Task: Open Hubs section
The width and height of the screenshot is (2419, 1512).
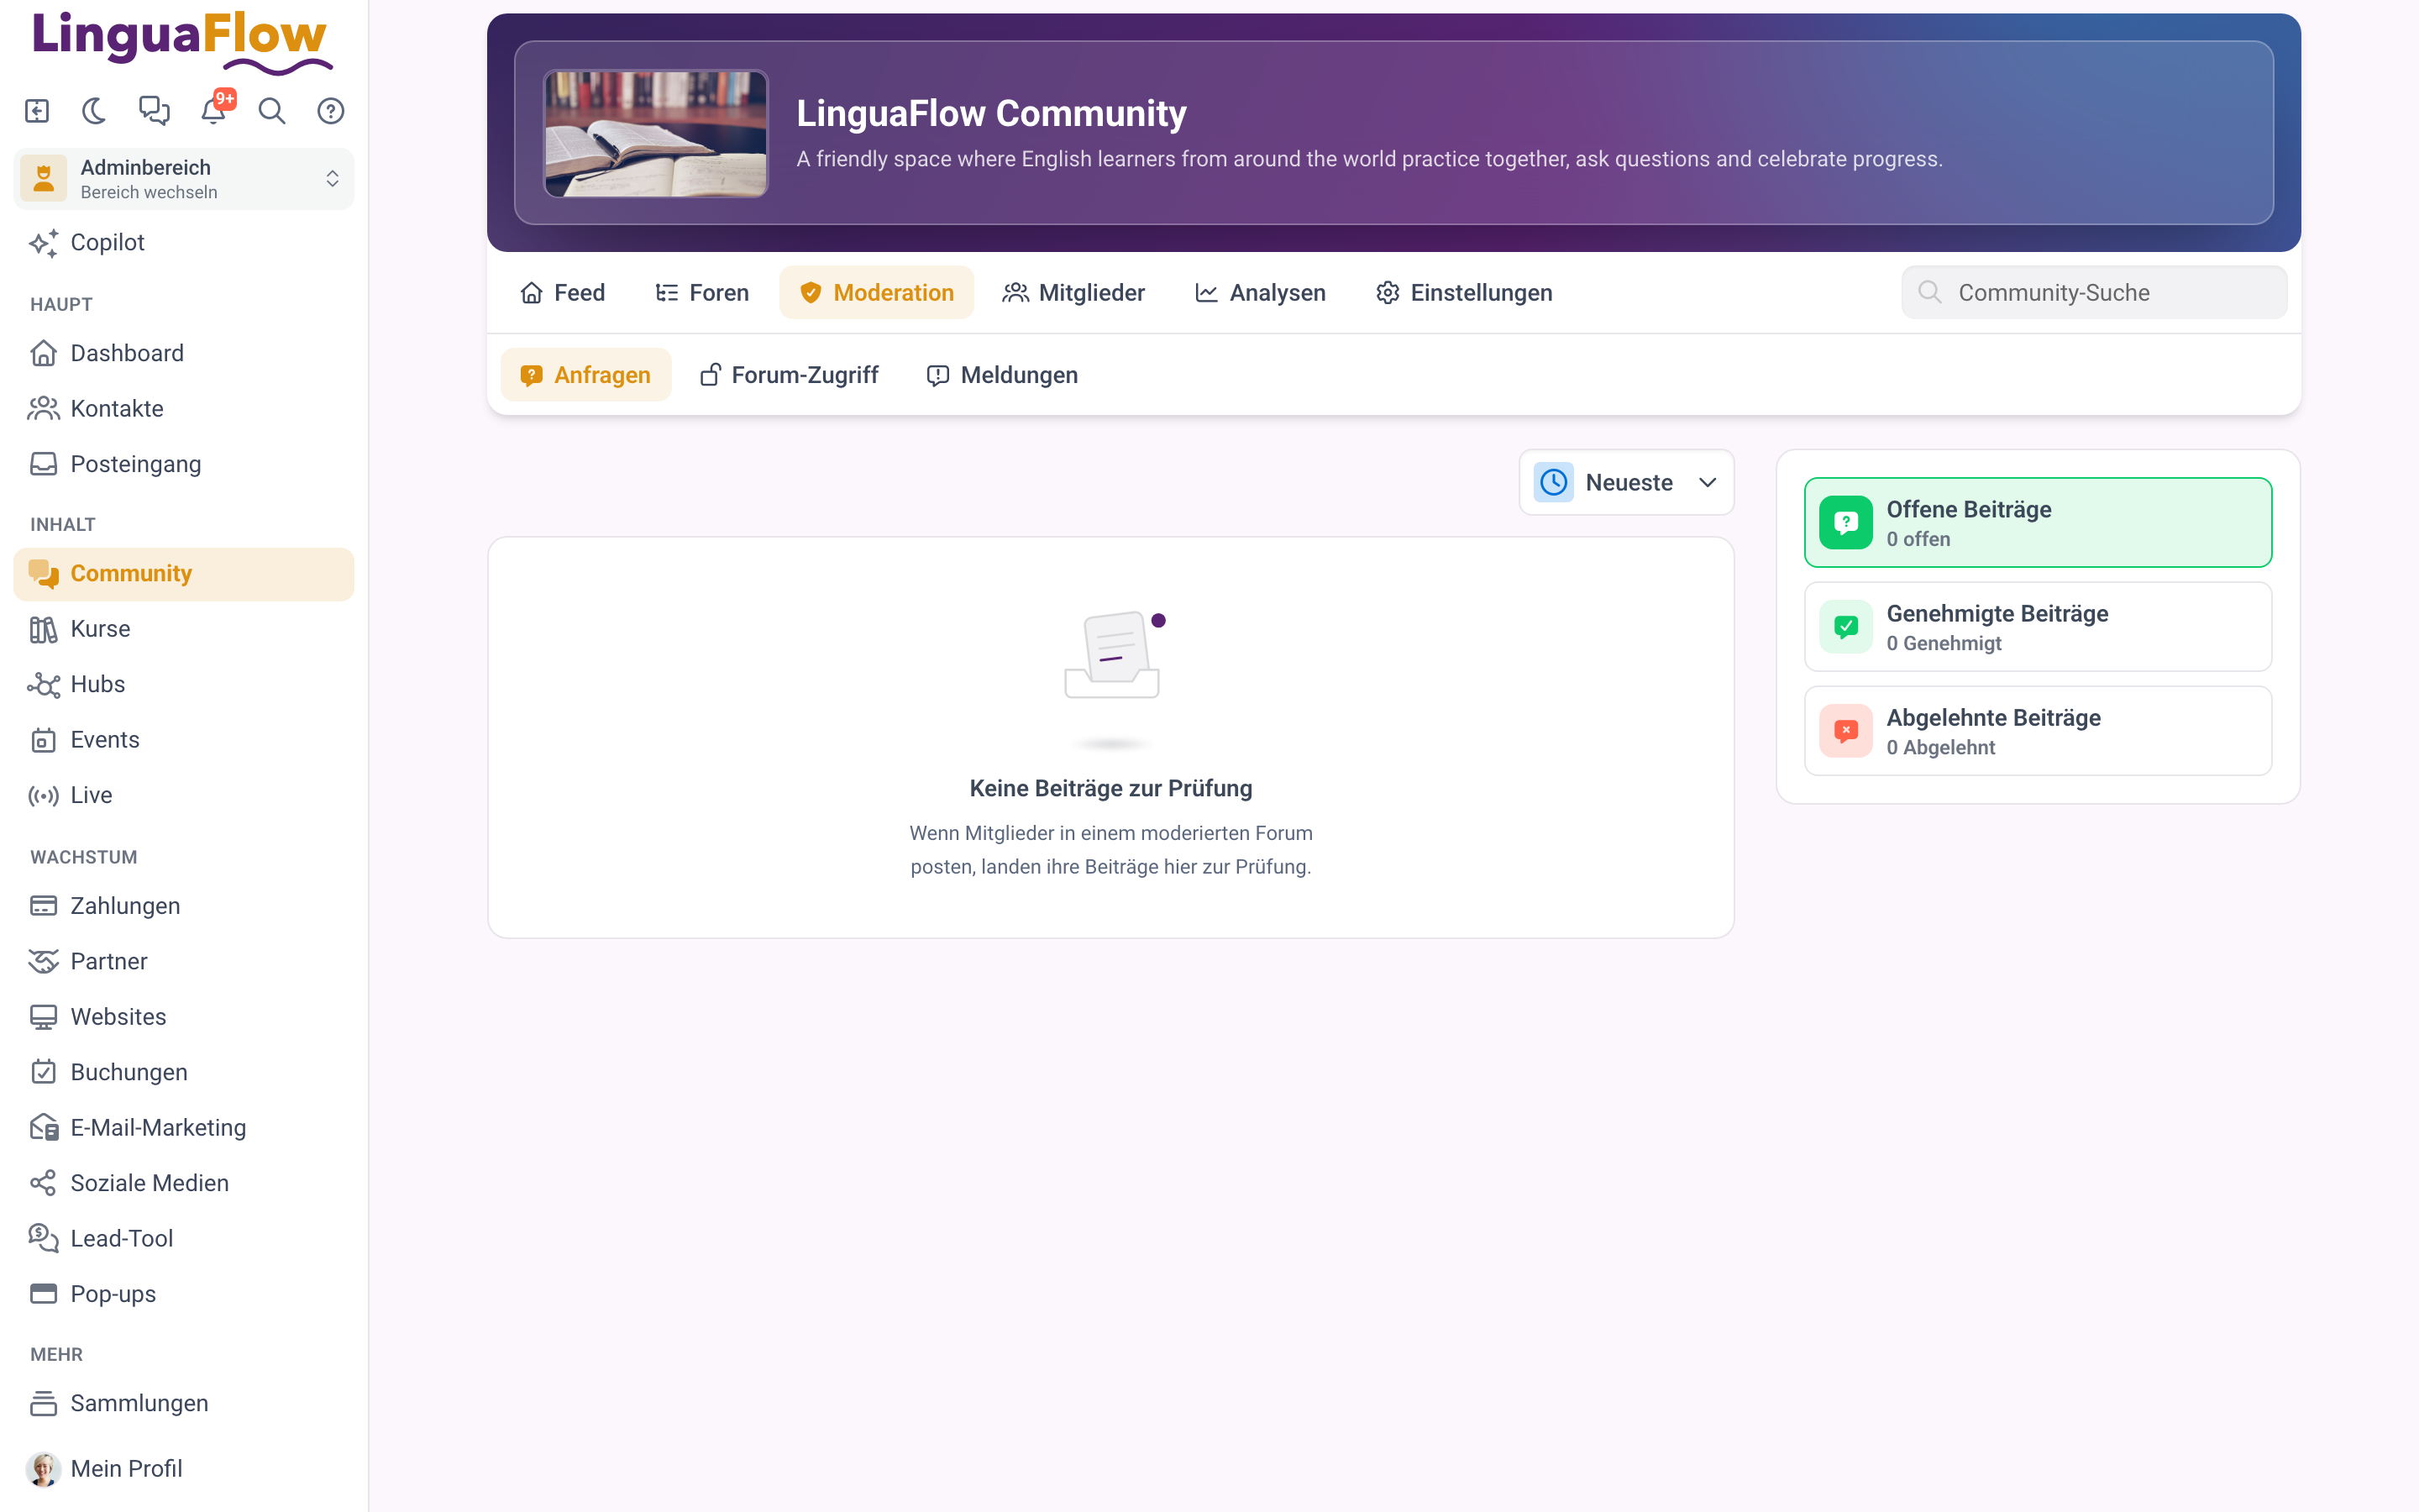Action: pos(184,685)
